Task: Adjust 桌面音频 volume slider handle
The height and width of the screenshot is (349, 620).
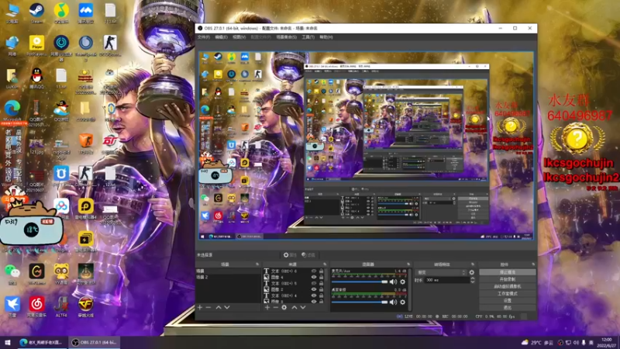Action: point(384,302)
